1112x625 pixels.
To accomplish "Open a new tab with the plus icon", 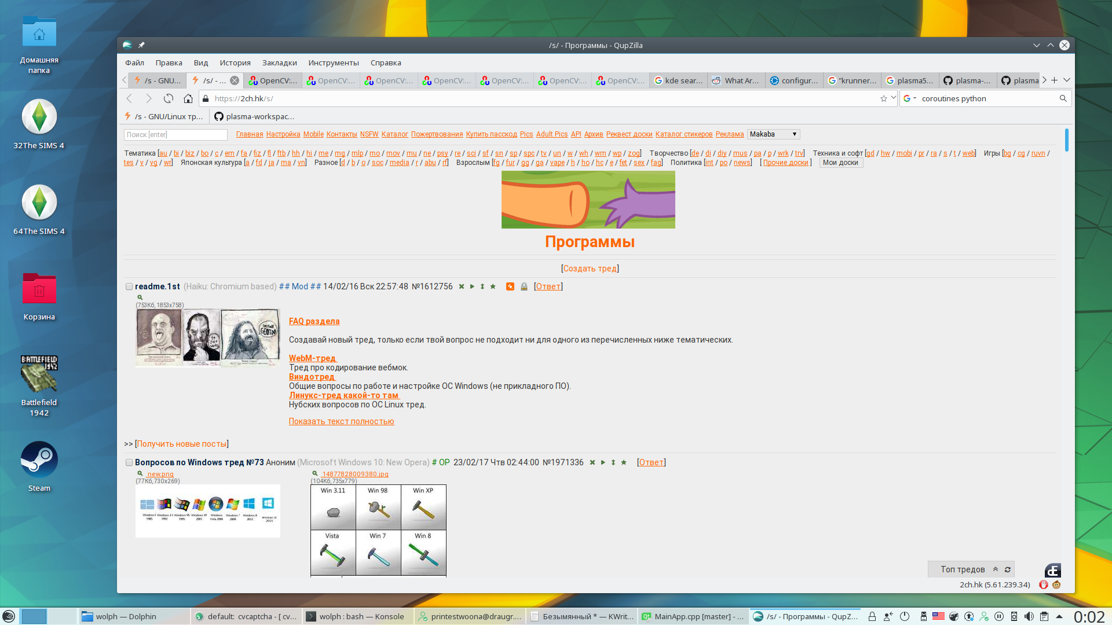I will click(x=1055, y=80).
